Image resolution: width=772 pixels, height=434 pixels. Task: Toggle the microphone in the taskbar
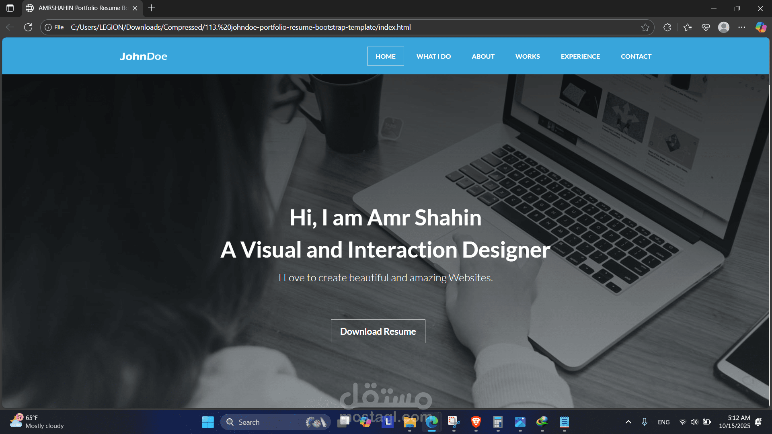tap(645, 422)
